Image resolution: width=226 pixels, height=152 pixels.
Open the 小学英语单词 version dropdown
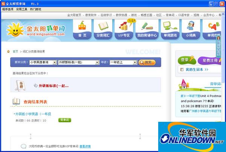(43, 62)
